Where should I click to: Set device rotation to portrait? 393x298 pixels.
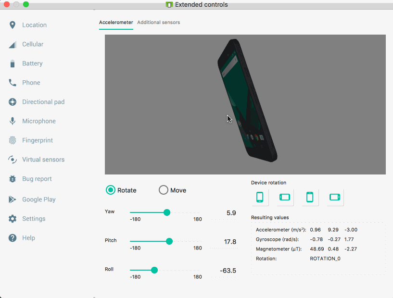pyautogui.click(x=260, y=197)
